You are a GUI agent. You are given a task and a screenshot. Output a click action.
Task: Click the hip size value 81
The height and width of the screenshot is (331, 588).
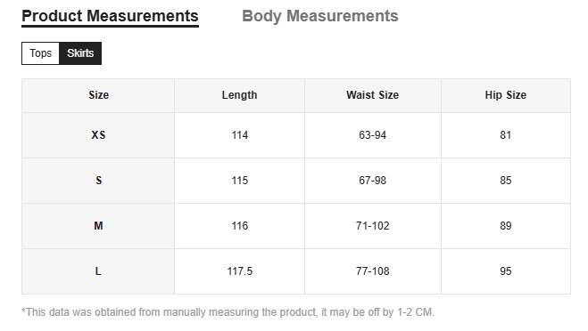pyautogui.click(x=506, y=135)
